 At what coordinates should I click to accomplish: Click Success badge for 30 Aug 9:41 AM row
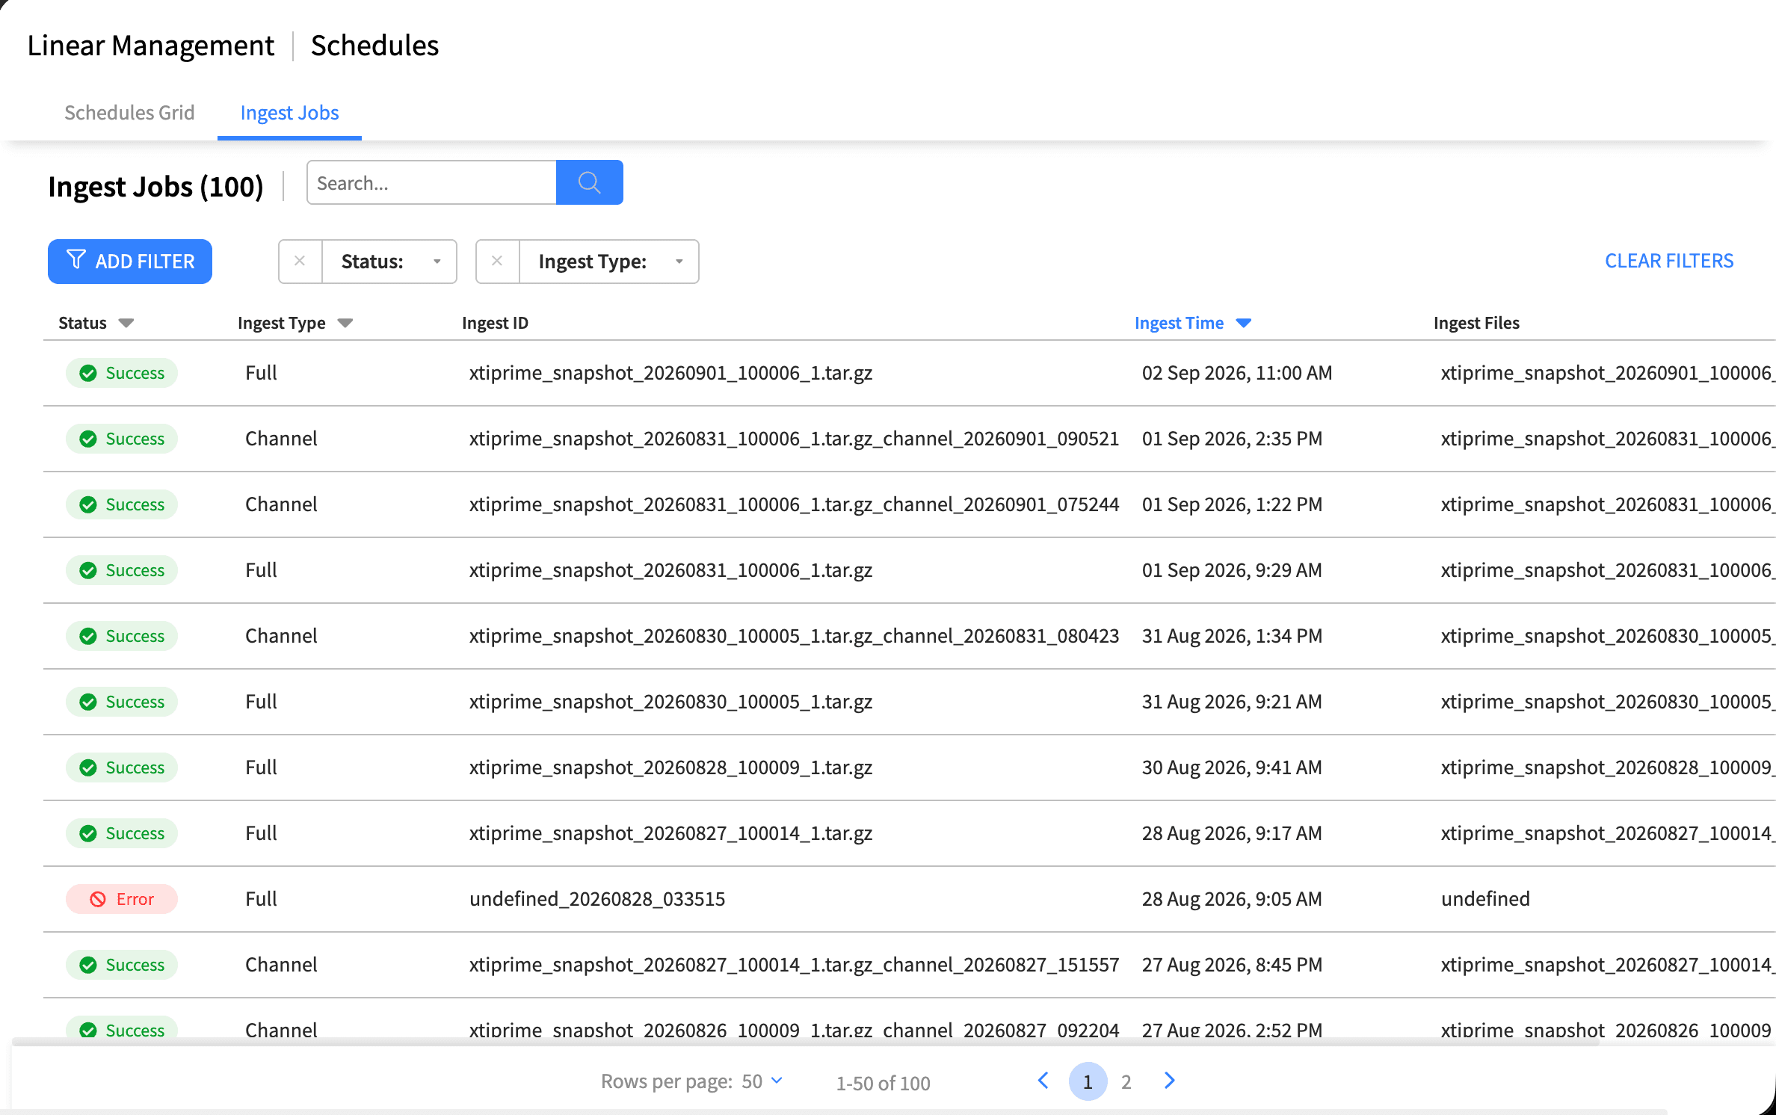pos(122,767)
